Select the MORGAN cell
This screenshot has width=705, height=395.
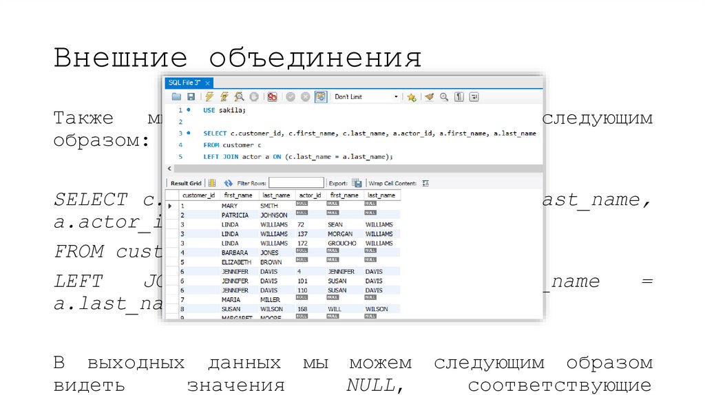point(340,234)
